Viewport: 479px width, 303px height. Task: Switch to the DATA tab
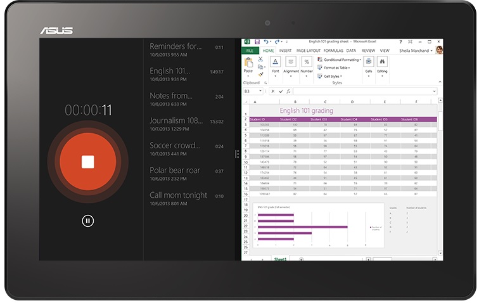(351, 51)
